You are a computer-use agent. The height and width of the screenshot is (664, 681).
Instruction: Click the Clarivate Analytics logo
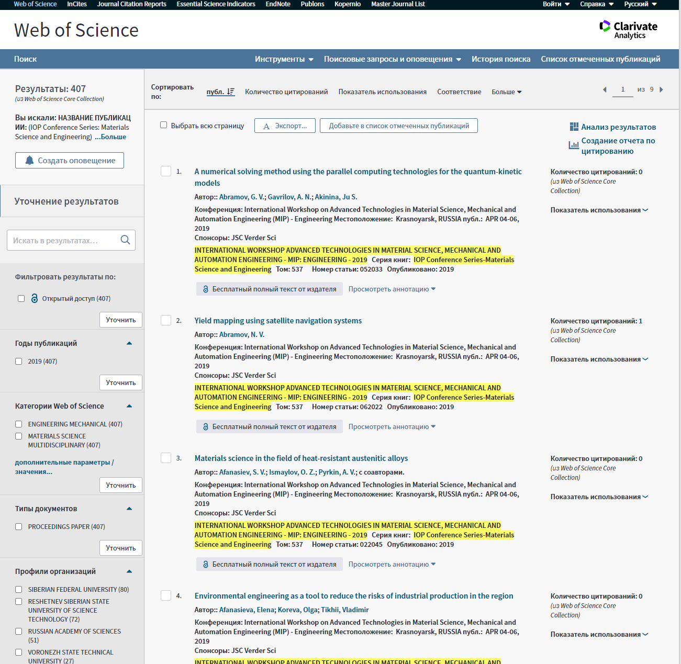(628, 30)
